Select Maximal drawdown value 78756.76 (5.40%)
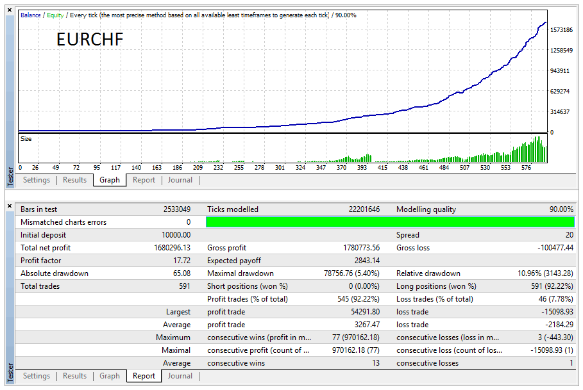This screenshot has width=583, height=390. coord(351,273)
